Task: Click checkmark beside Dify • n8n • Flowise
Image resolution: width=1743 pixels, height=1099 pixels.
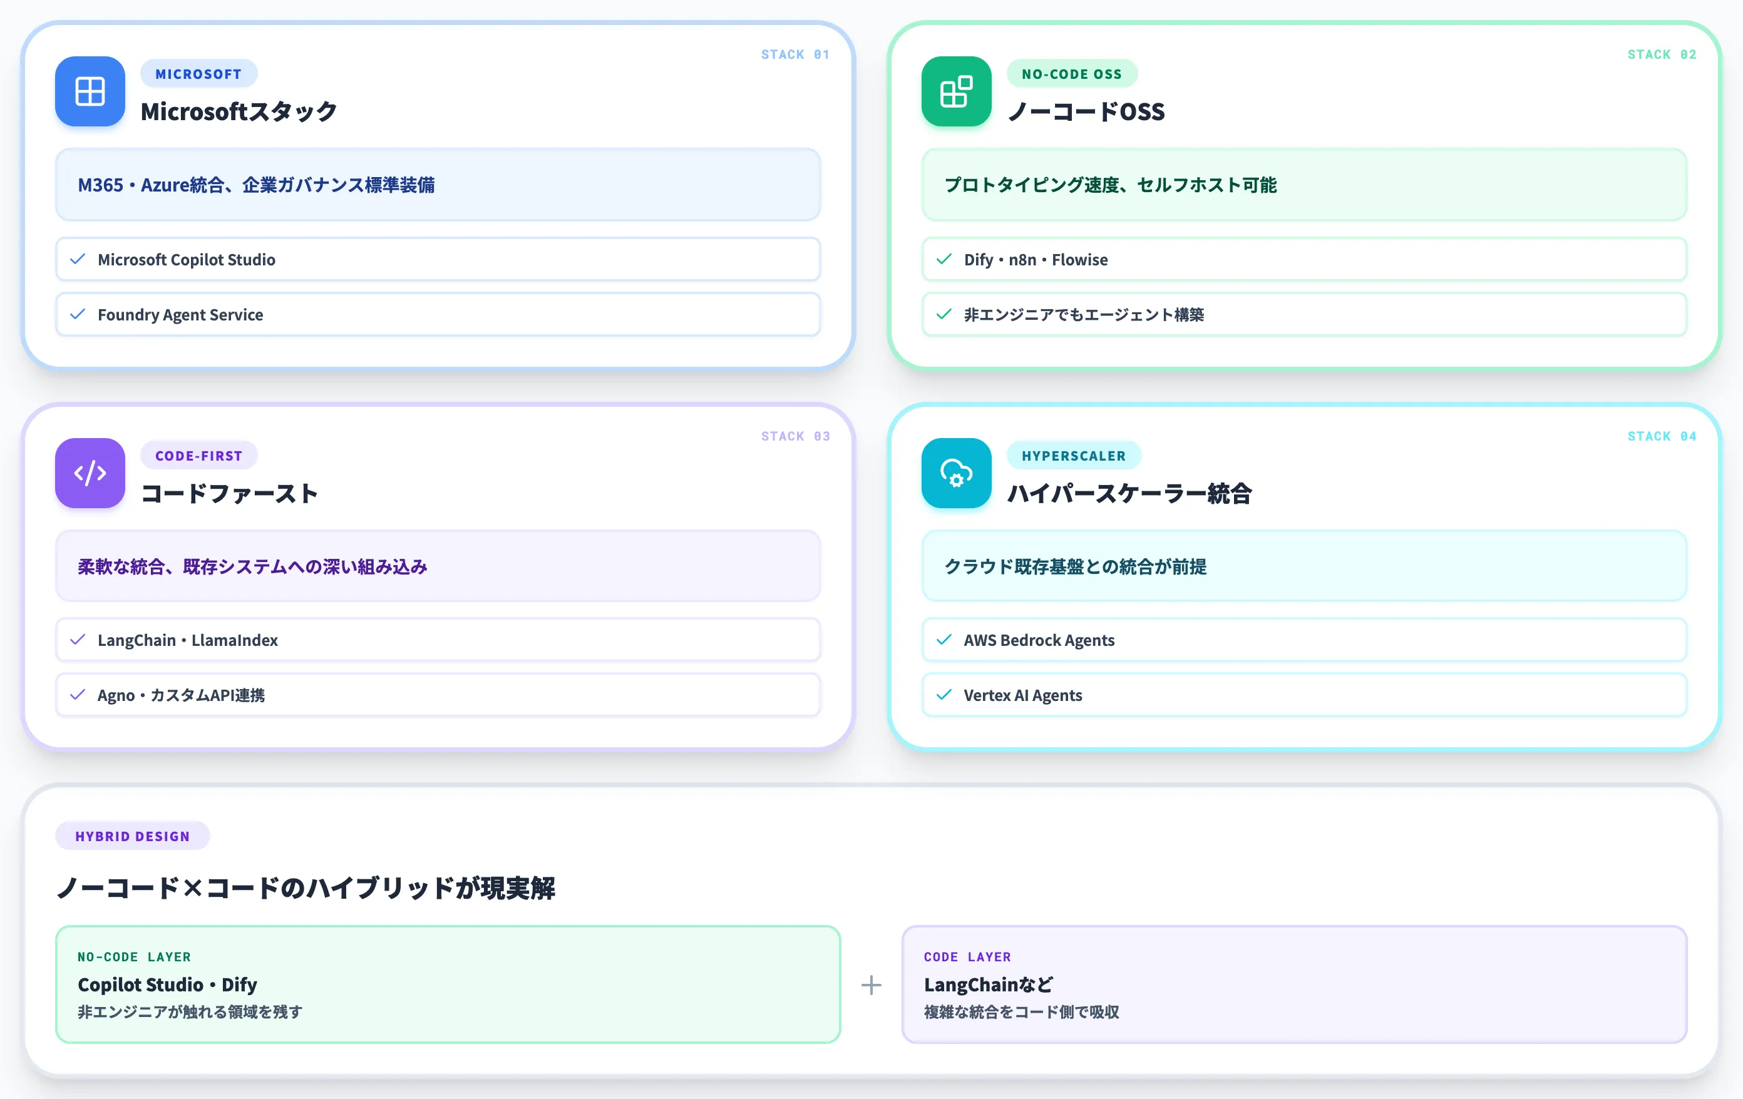Action: click(x=944, y=259)
